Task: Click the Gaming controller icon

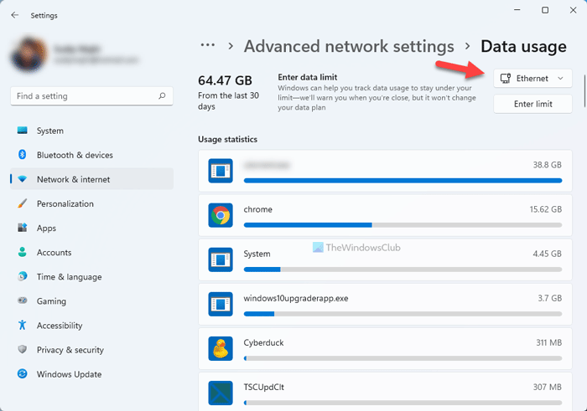Action: point(22,301)
